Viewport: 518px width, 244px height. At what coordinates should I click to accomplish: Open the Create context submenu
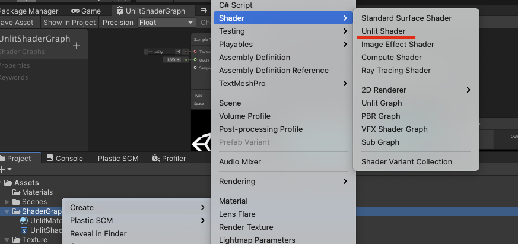pyautogui.click(x=136, y=207)
